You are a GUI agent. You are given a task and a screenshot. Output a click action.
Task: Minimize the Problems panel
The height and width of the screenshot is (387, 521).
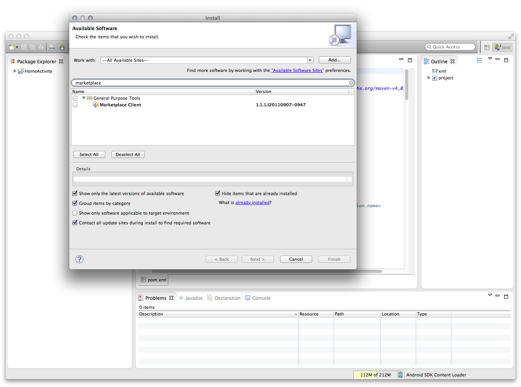pyautogui.click(x=498, y=296)
